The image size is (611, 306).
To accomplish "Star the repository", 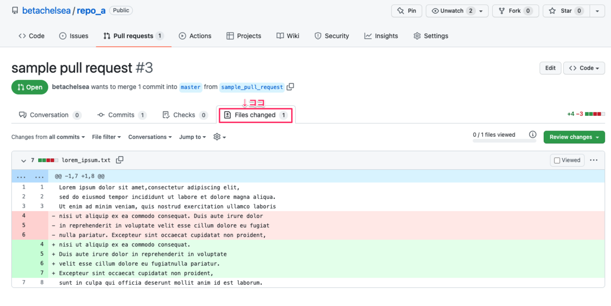I will tap(566, 11).
